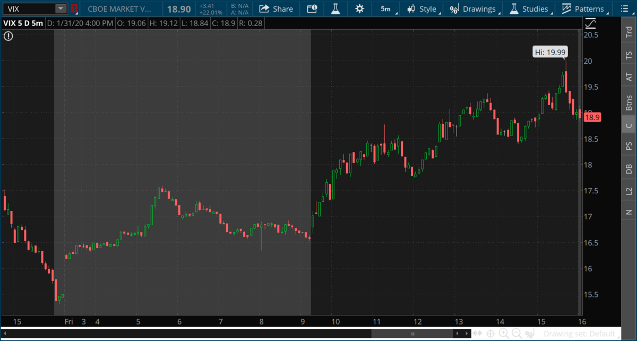Click the VIX 5 D 5m chart label
The height and width of the screenshot is (341, 637).
point(22,23)
